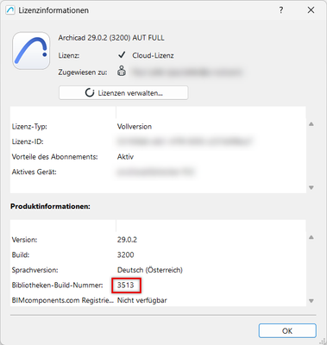The height and width of the screenshot is (345, 327).
Task: Click the user icon next to Zugewiesen zu
Action: pos(122,71)
